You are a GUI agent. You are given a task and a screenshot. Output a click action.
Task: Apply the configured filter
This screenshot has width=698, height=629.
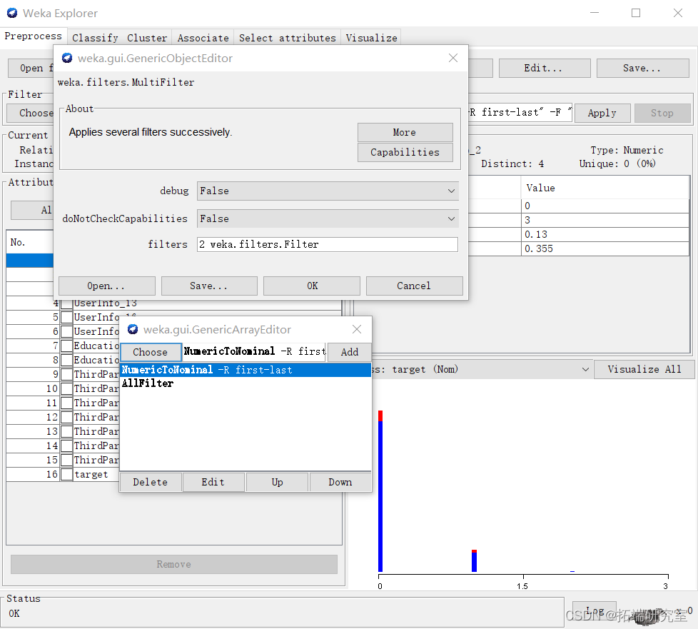(602, 113)
